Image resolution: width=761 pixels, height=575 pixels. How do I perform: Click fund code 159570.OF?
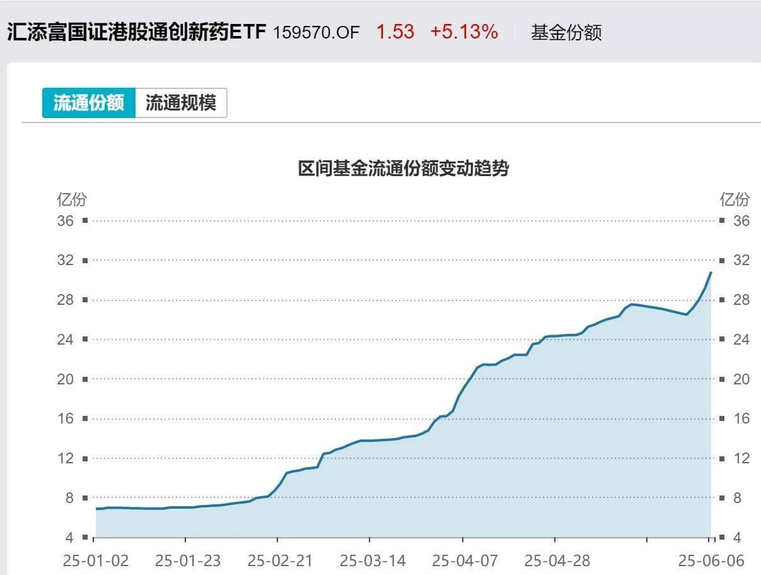coord(316,33)
